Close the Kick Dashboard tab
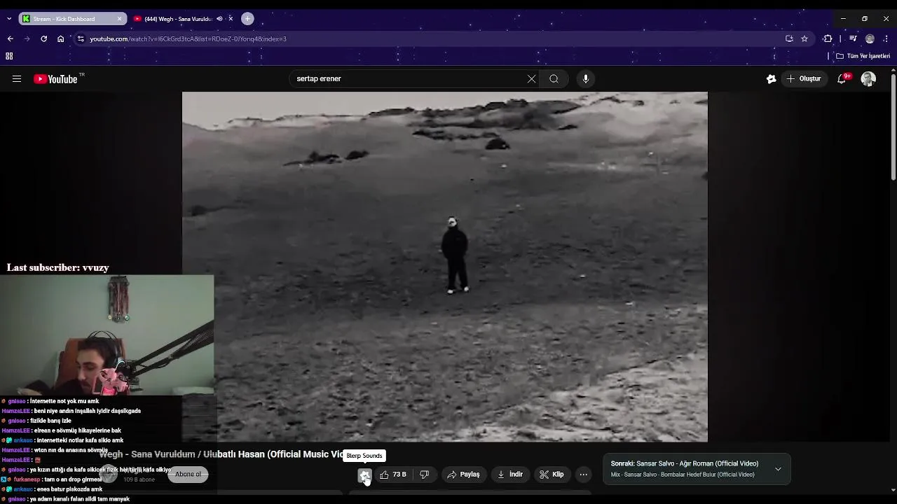Image resolution: width=897 pixels, height=504 pixels. coord(119,19)
